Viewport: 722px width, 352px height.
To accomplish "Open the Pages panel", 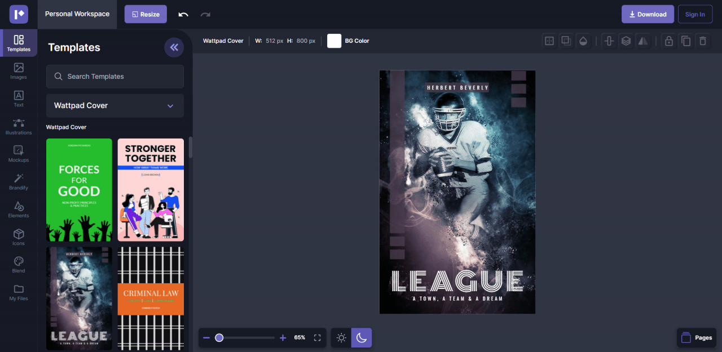I will [x=697, y=338].
